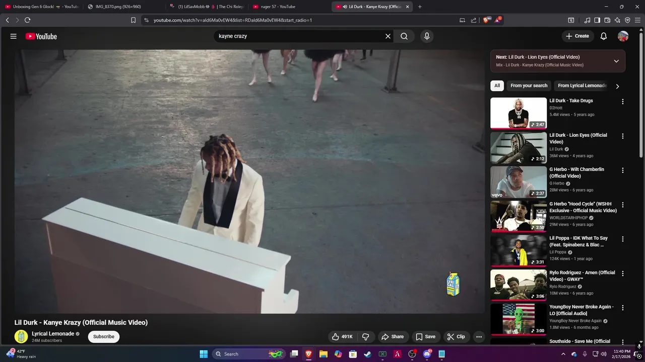Open browser main hamburger menu
This screenshot has height=362, width=645.
click(x=637, y=20)
